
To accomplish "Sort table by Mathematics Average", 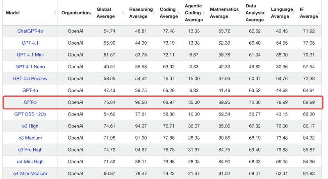I will (224, 13).
